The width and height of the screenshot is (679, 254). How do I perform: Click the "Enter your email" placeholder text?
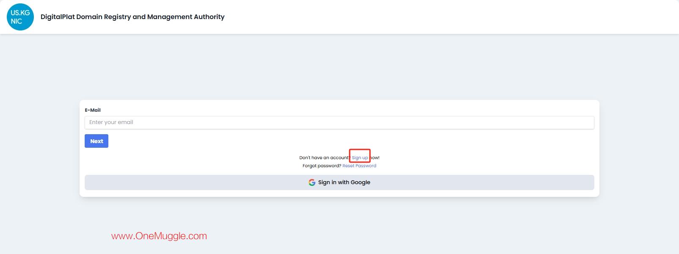[111, 122]
